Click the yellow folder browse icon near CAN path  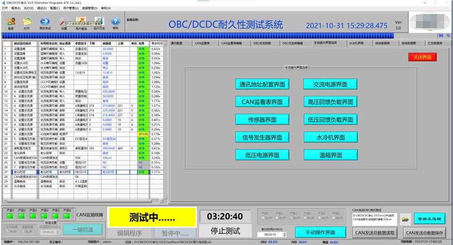(405, 219)
